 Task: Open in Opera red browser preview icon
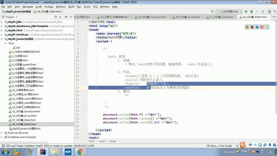262,27
